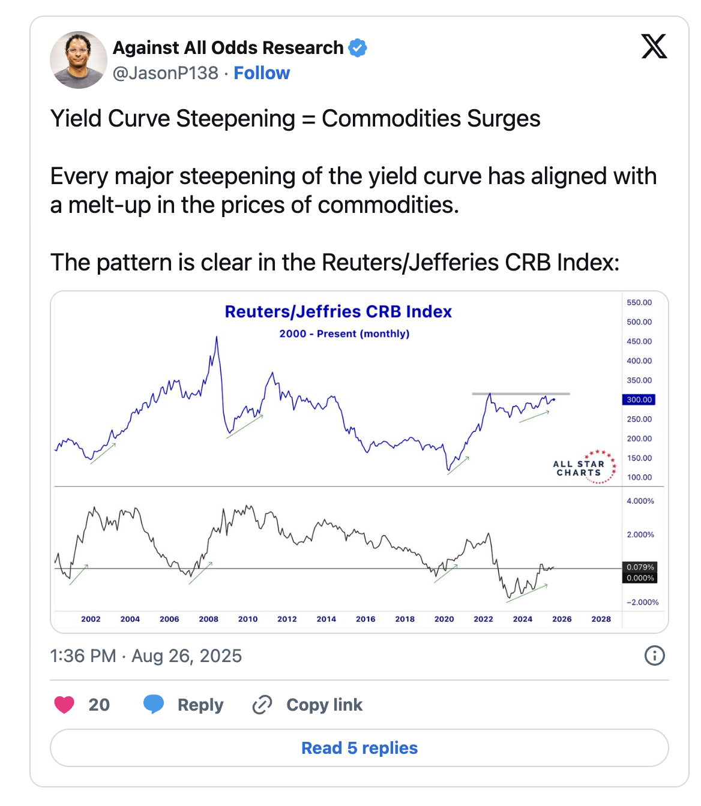Click the All Star Charts logo
701x806 pixels.
pyautogui.click(x=584, y=467)
